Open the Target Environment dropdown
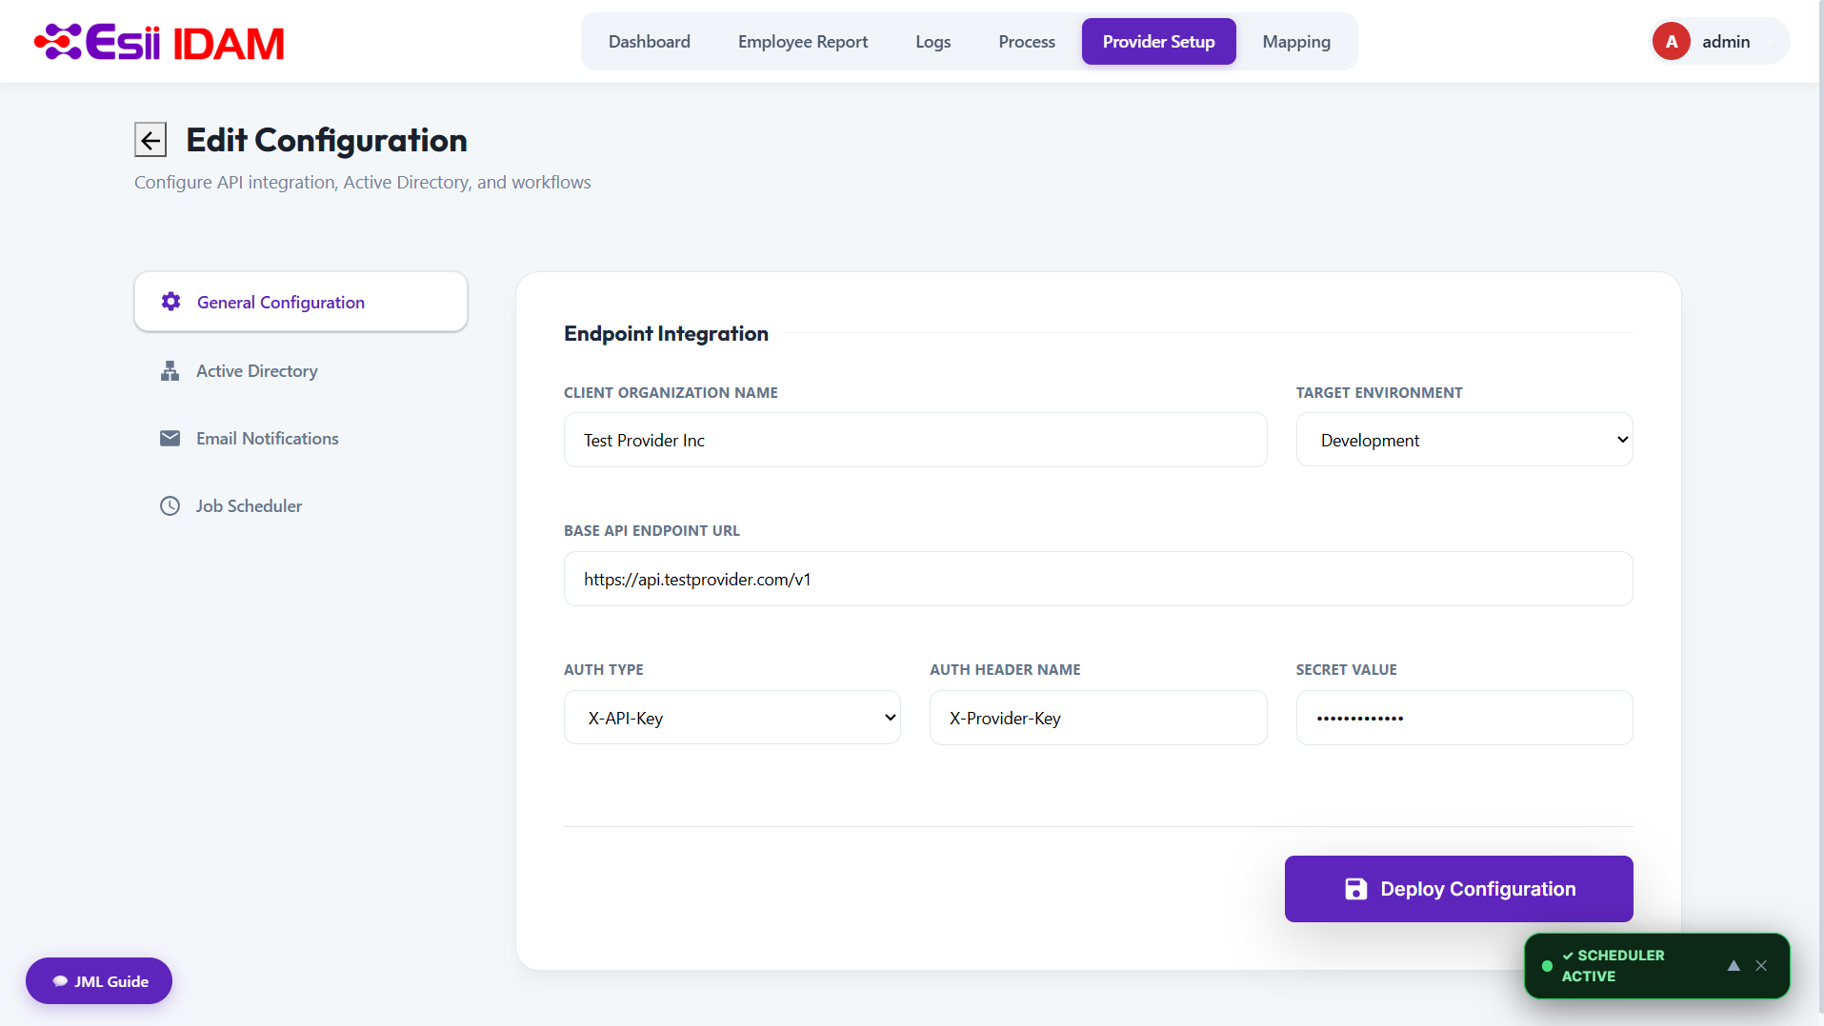 [1464, 440]
